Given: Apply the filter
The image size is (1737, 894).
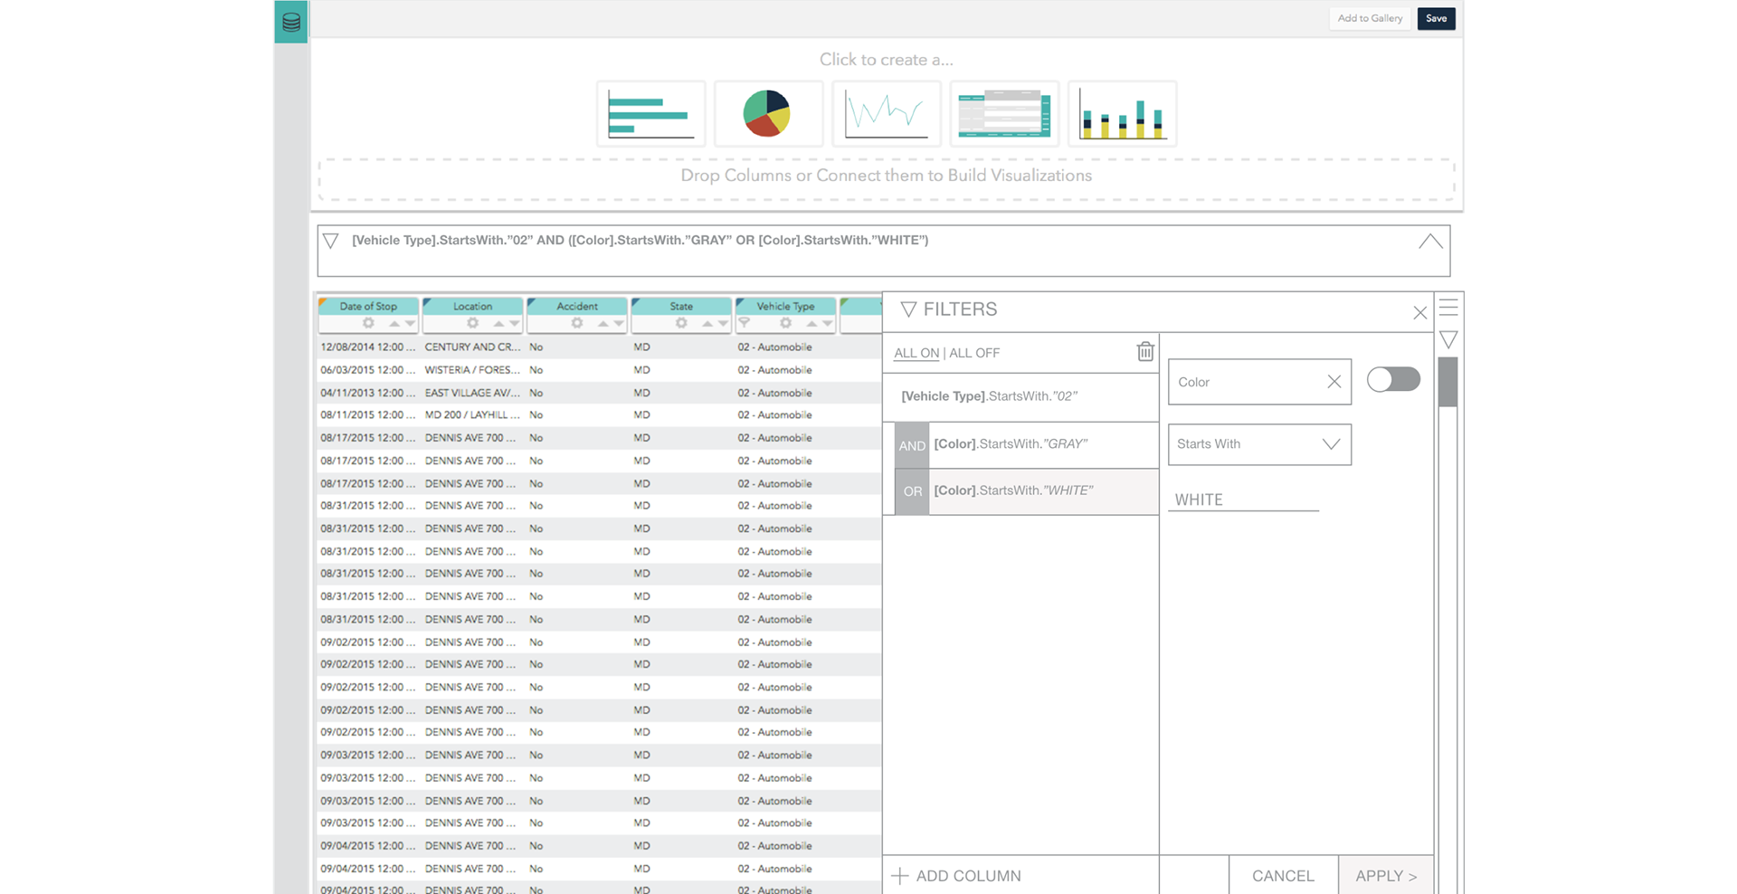Looking at the screenshot, I should tap(1386, 876).
